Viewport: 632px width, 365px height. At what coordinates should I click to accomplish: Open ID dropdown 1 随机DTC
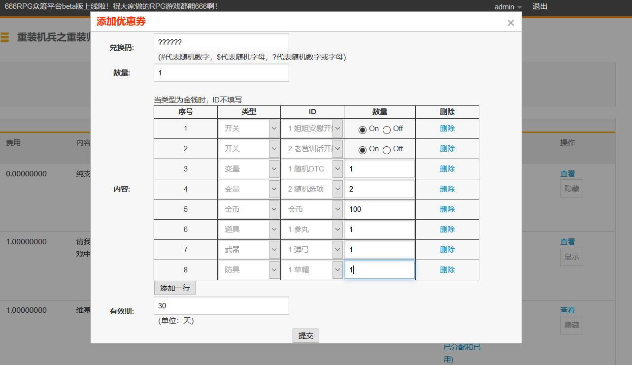tap(312, 169)
